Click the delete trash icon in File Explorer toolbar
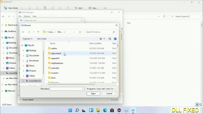Image resolution: width=203 pixels, height=114 pixels. pyautogui.click(x=68, y=8)
